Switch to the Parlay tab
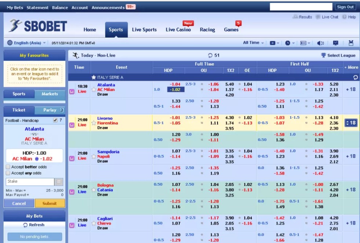This screenshot has height=243, width=360. 50,110
